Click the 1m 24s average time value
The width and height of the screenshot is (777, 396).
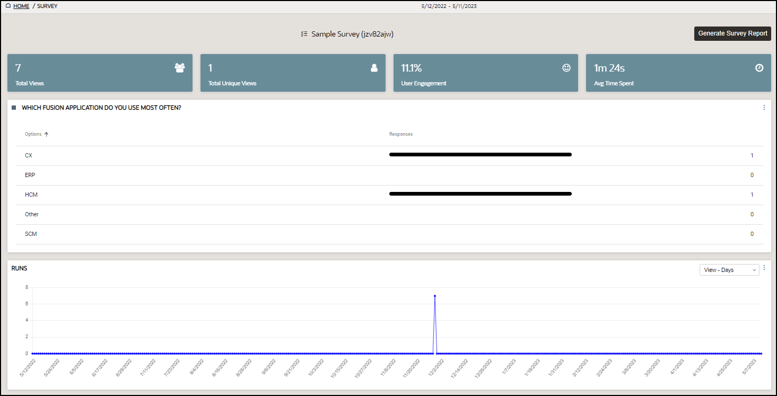click(x=609, y=68)
